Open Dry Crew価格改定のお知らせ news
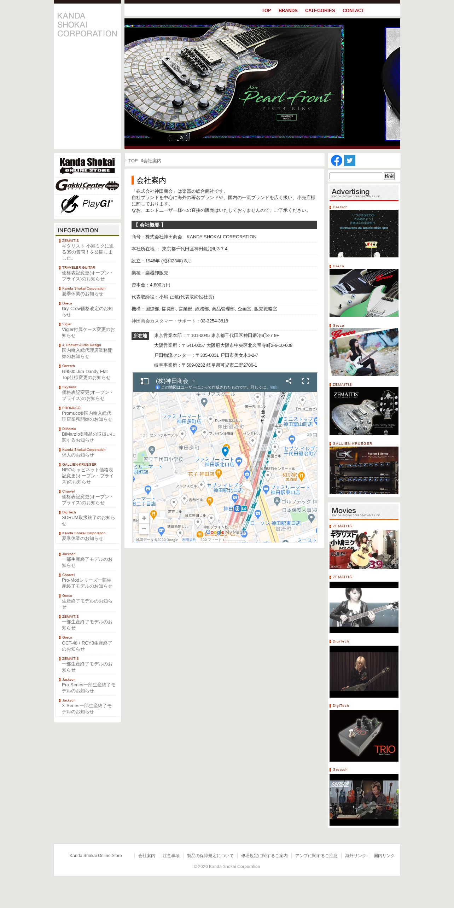 (88, 312)
